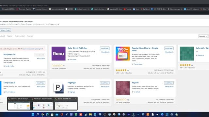Switch to Chrome in the taskbar
Viewport: 209px width, 117px height.
(x=42, y=114)
